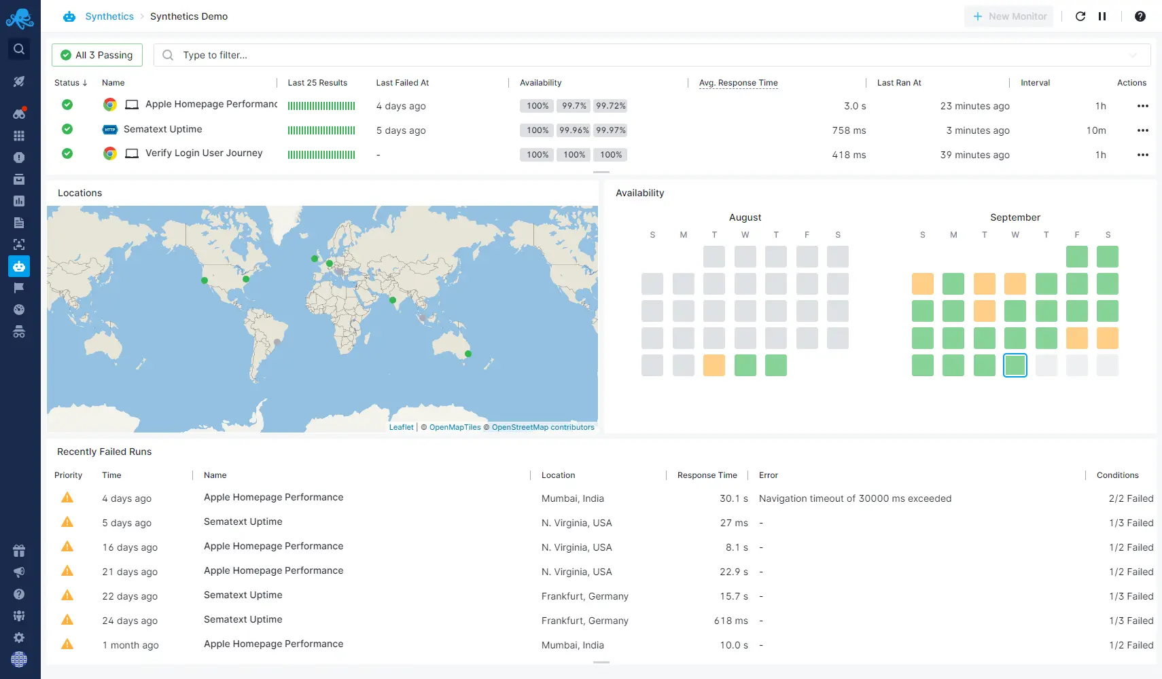
Task: Open the binoculars icon with red dot
Action: click(19, 113)
